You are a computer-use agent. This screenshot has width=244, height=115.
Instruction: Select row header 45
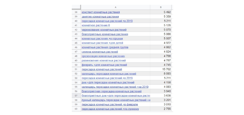point(76,43)
